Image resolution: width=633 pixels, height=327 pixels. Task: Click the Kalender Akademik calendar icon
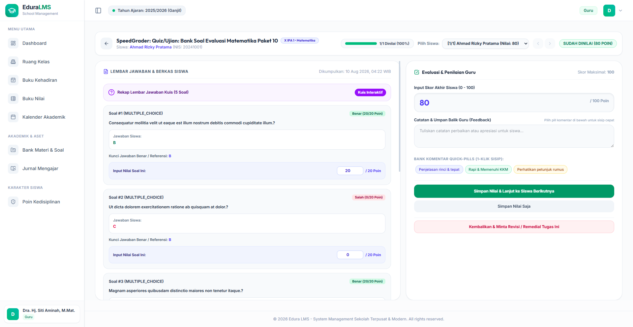click(x=13, y=117)
